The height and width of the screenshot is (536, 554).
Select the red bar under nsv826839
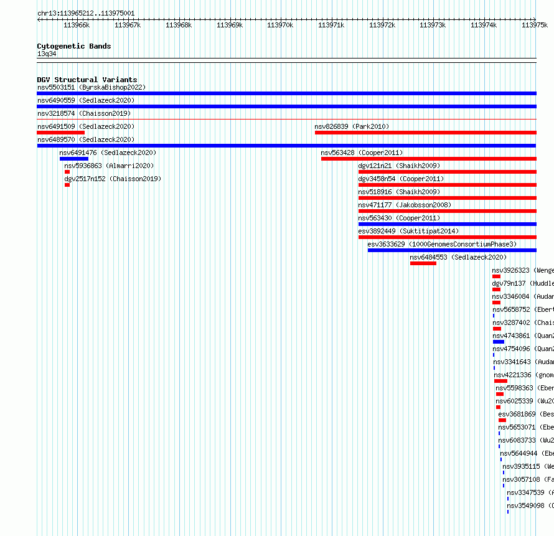point(426,133)
